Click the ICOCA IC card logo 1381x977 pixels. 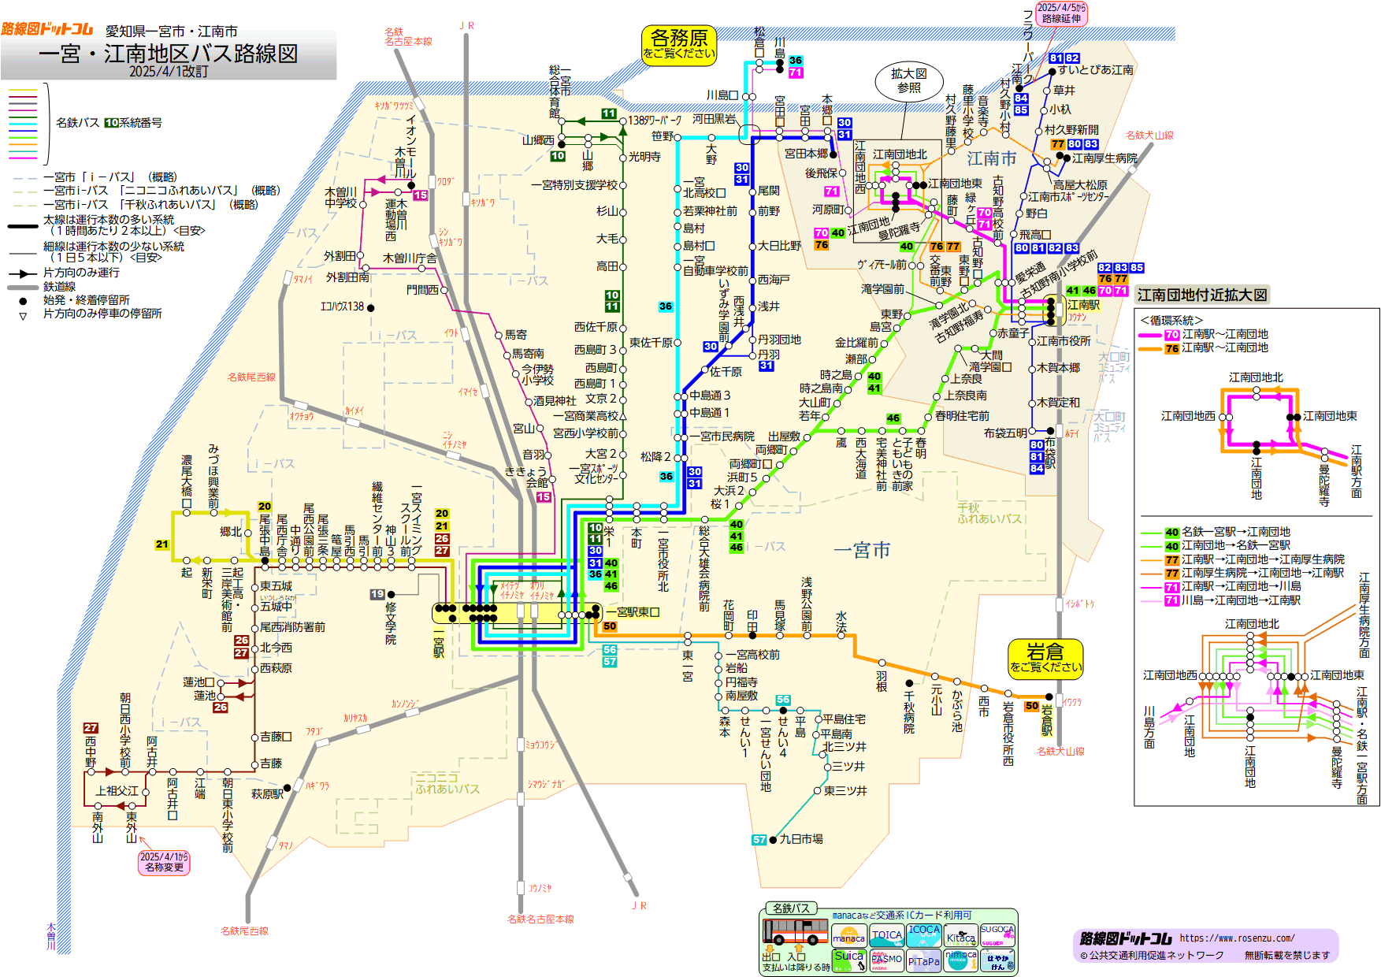click(x=923, y=935)
